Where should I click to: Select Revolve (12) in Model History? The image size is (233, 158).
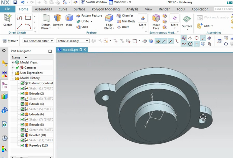[39, 145]
